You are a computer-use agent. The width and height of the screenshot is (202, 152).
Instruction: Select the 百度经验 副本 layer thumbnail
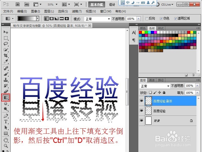coord(148,101)
